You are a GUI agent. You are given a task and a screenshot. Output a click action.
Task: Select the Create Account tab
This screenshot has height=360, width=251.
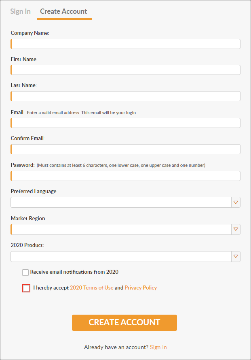63,11
